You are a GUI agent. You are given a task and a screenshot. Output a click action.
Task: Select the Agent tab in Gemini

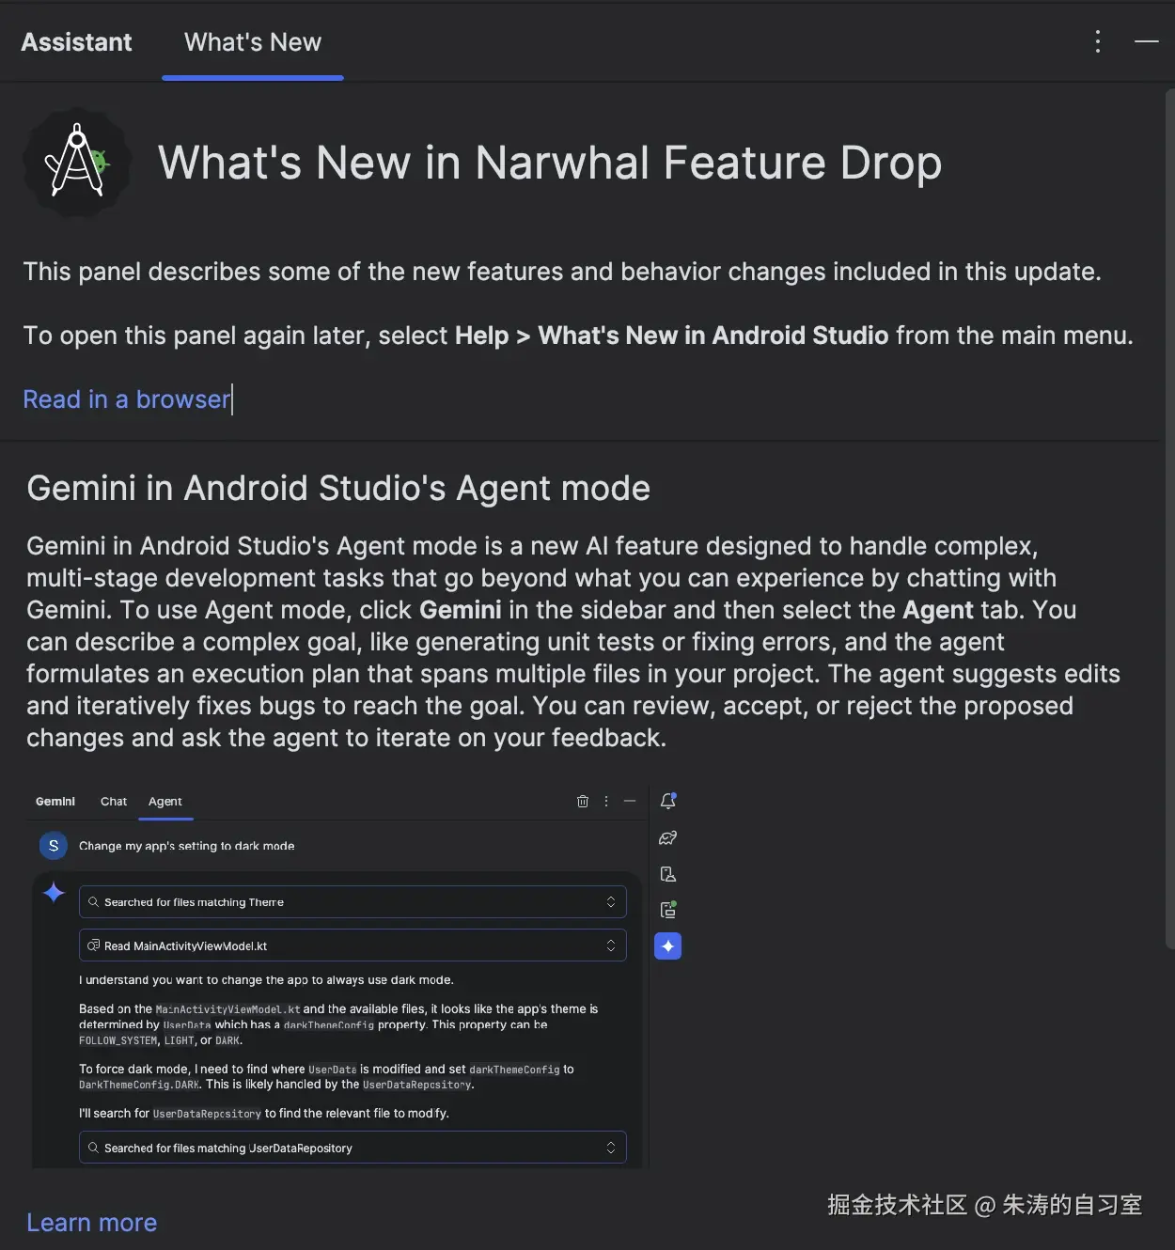(x=165, y=802)
